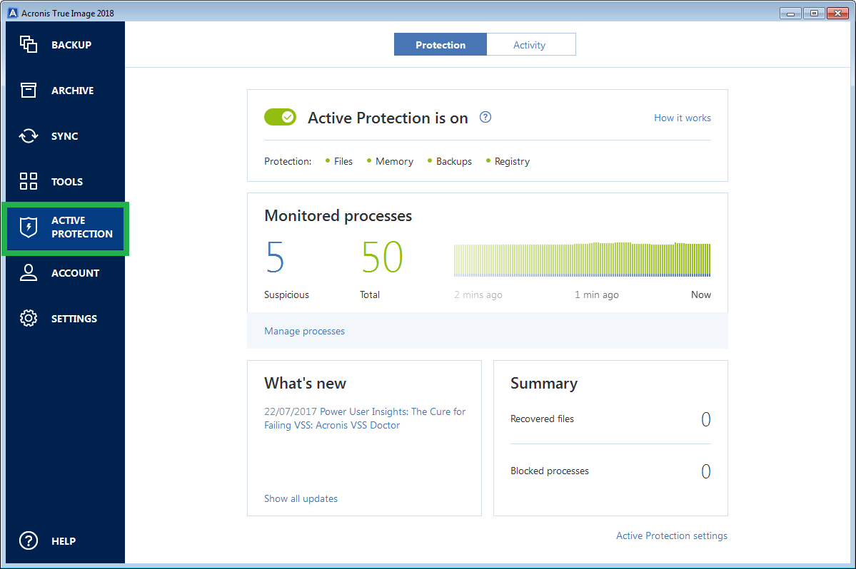Switch to the Protection tab
This screenshot has width=856, height=569.
pos(440,45)
